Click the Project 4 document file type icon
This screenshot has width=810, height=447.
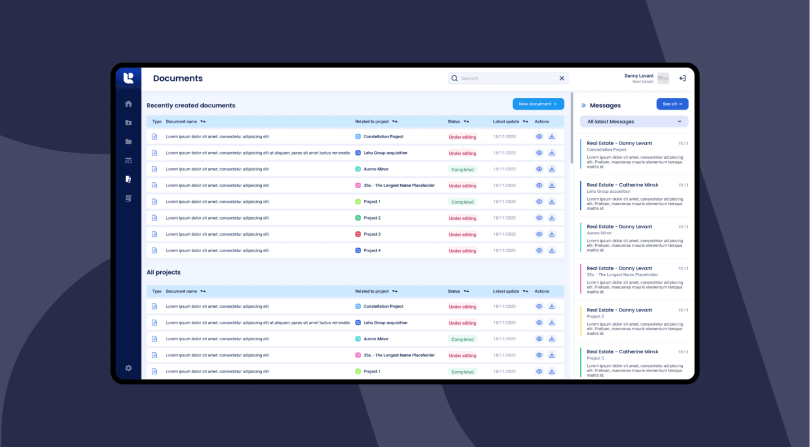[x=155, y=250]
